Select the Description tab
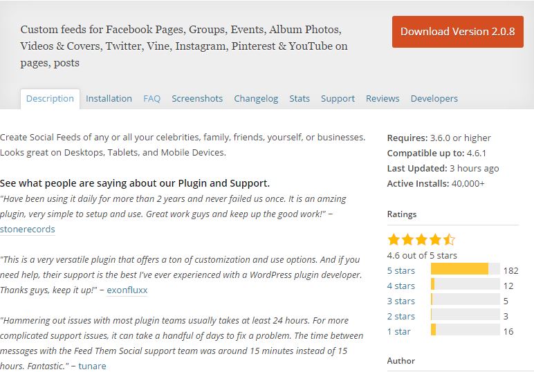The image size is (534, 372). (50, 99)
